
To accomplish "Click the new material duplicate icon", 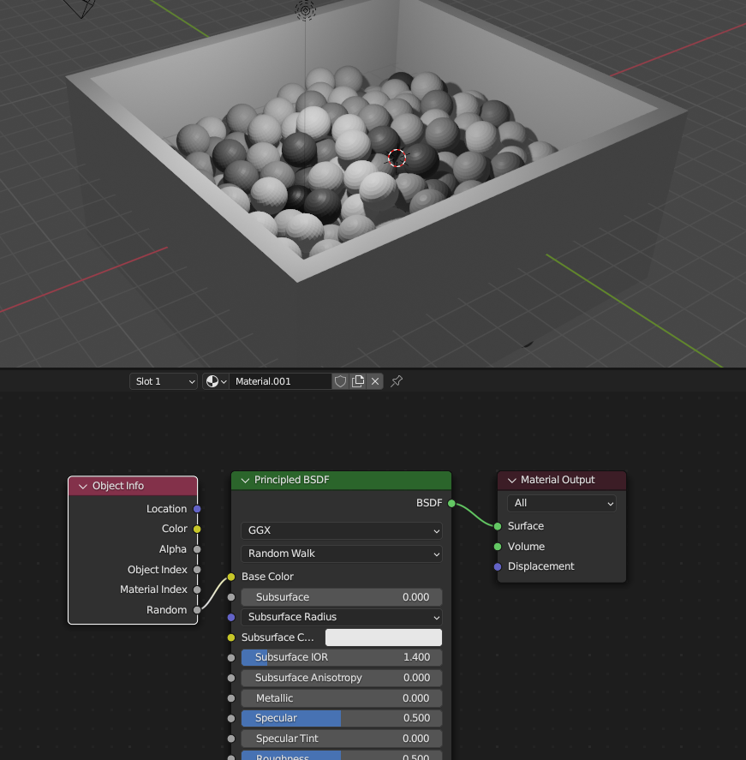I will (358, 381).
